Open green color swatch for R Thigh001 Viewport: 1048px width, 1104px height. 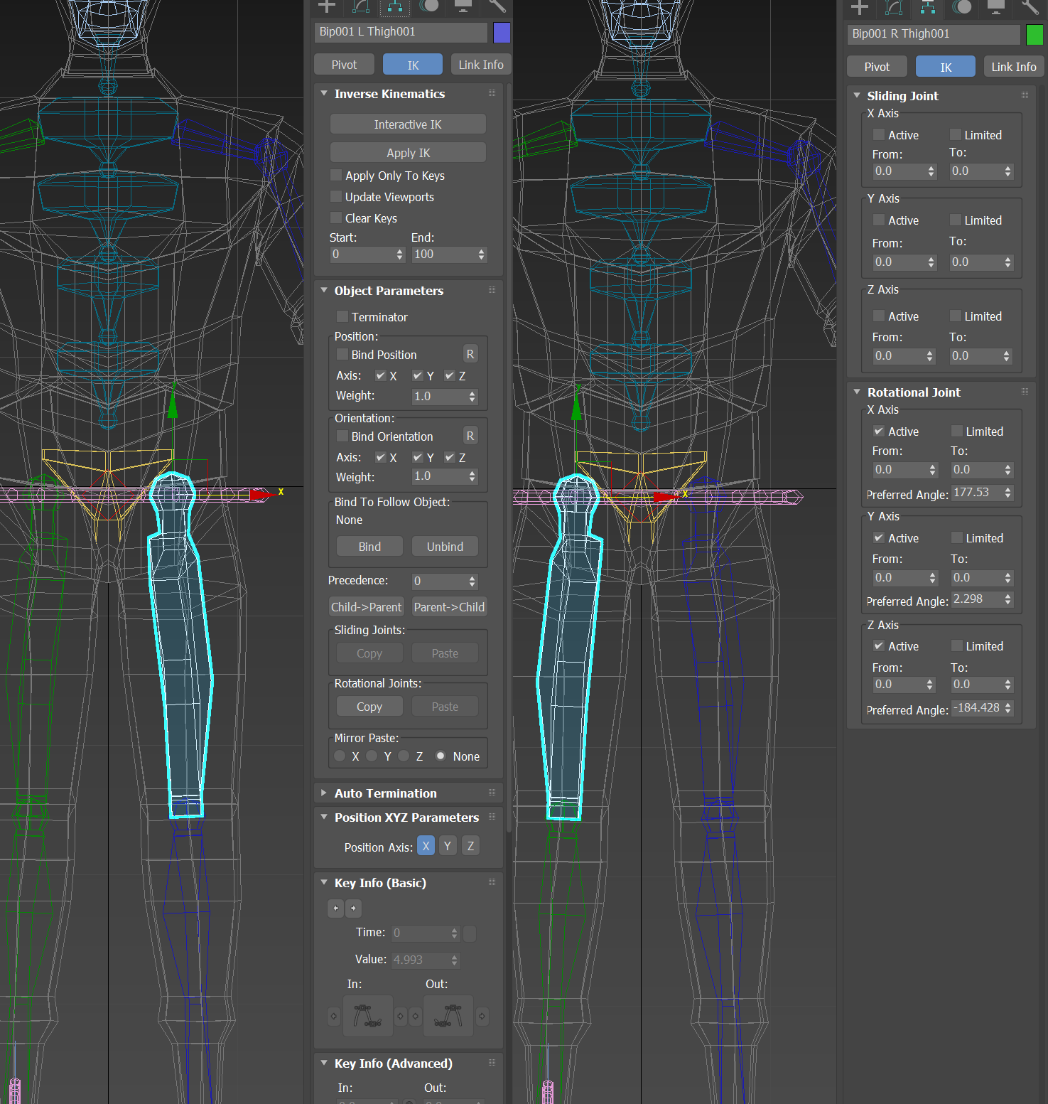(1035, 35)
